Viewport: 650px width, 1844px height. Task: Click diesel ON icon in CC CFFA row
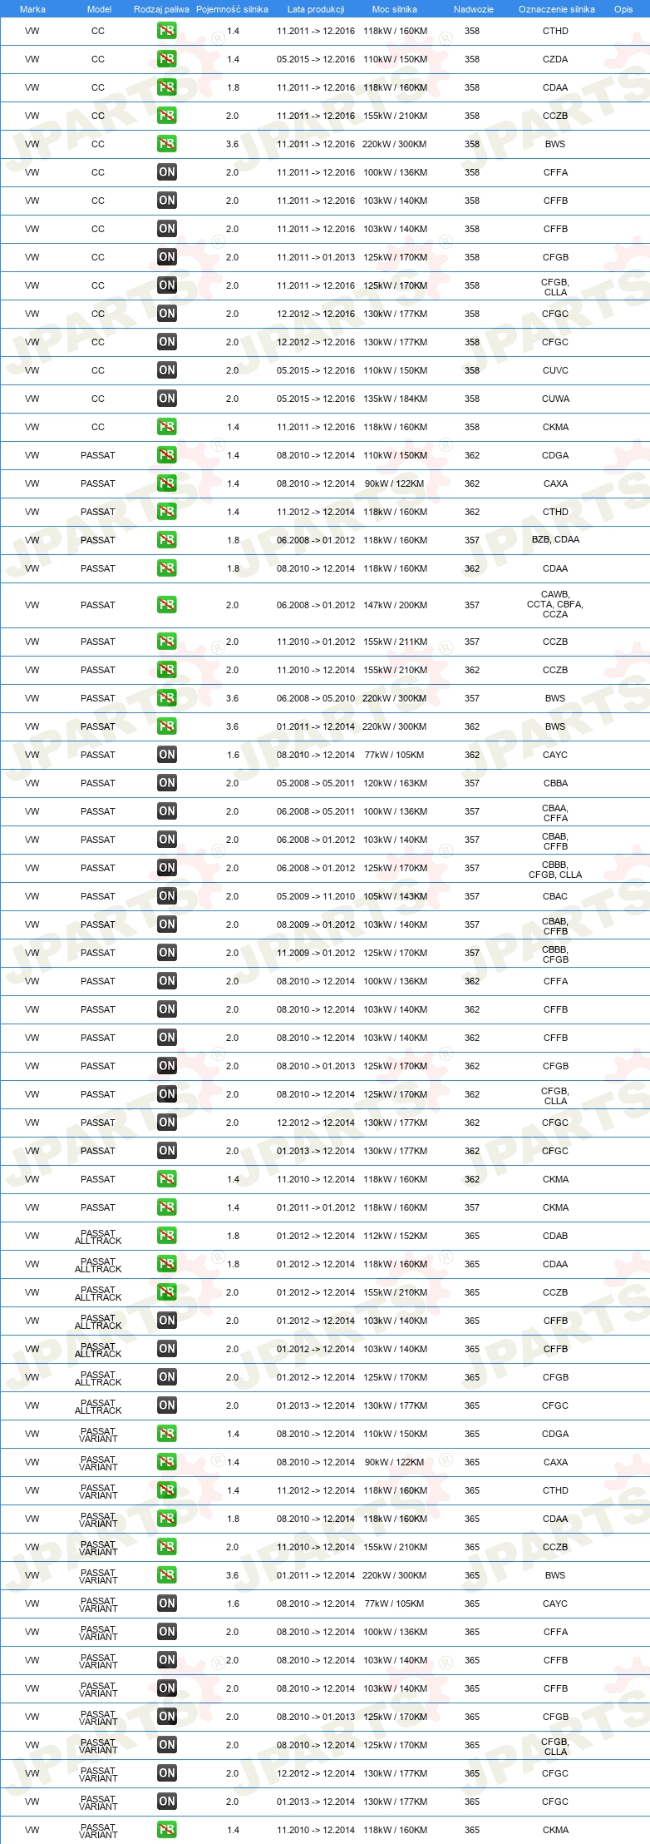pyautogui.click(x=167, y=172)
